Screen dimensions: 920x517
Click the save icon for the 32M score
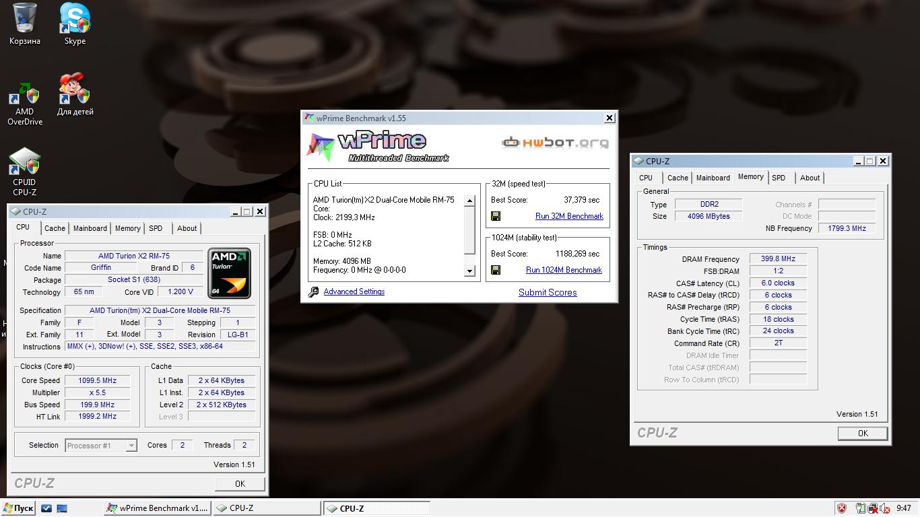tap(496, 216)
